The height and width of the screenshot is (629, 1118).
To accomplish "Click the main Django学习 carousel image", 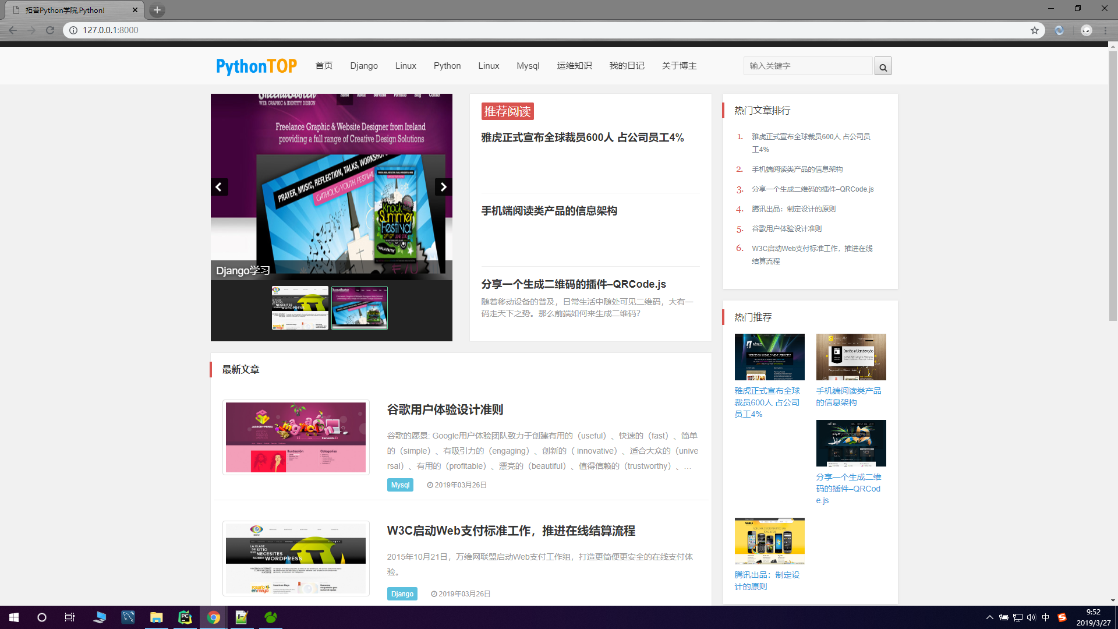I will 331,187.
